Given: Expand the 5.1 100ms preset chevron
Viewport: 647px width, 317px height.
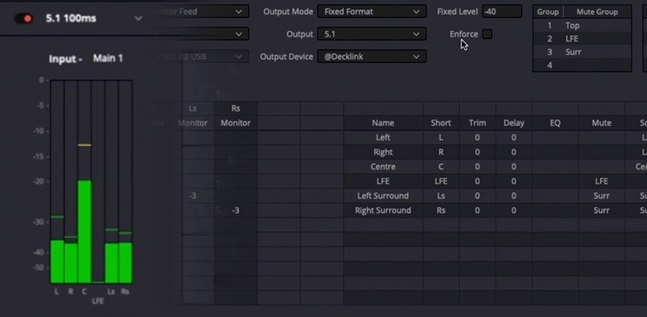Looking at the screenshot, I should [x=138, y=19].
